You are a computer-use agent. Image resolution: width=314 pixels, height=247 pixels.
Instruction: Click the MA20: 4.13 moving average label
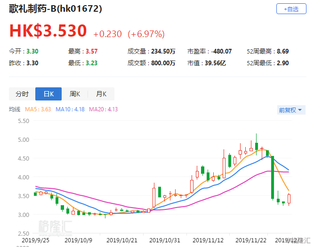103,109
